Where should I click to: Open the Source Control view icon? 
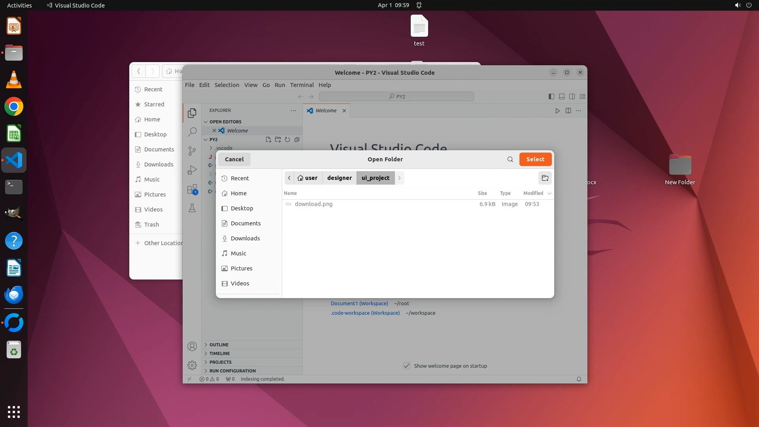tap(192, 151)
